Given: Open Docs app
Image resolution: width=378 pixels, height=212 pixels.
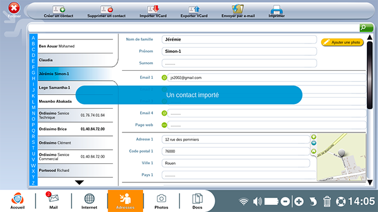Looking at the screenshot, I should [197, 201].
